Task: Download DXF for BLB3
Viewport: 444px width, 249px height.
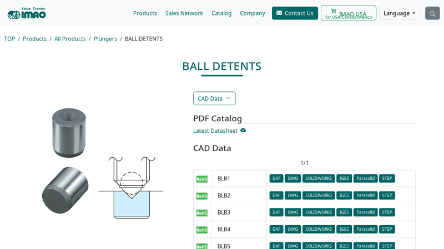Action: [x=276, y=212]
